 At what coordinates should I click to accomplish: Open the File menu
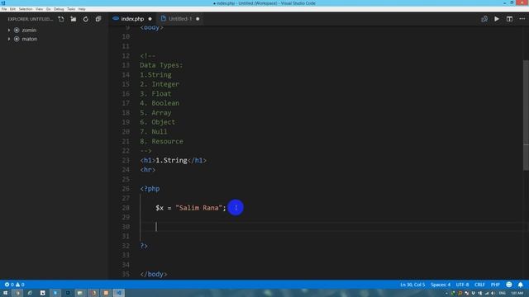pos(4,9)
